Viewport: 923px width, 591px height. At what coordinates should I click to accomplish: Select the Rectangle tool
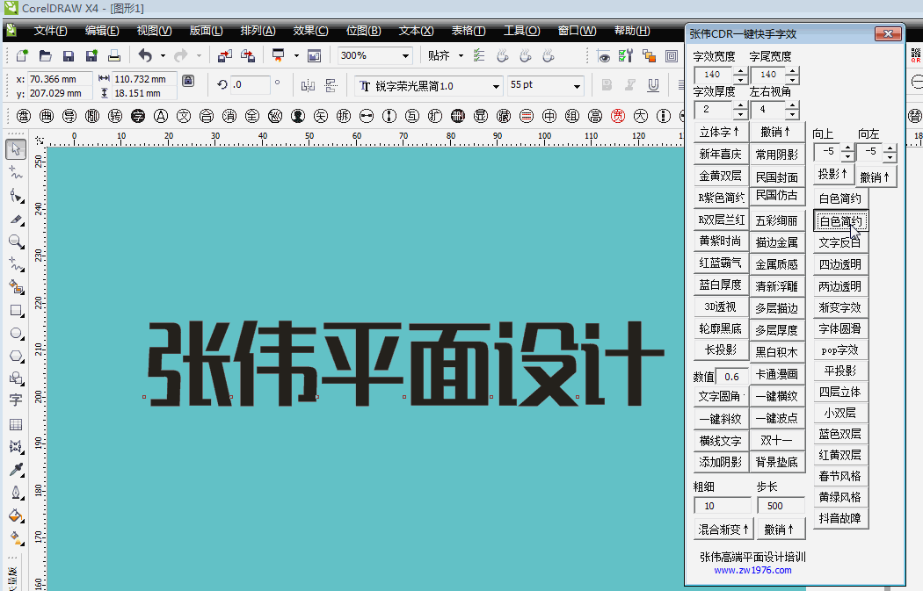(x=15, y=311)
